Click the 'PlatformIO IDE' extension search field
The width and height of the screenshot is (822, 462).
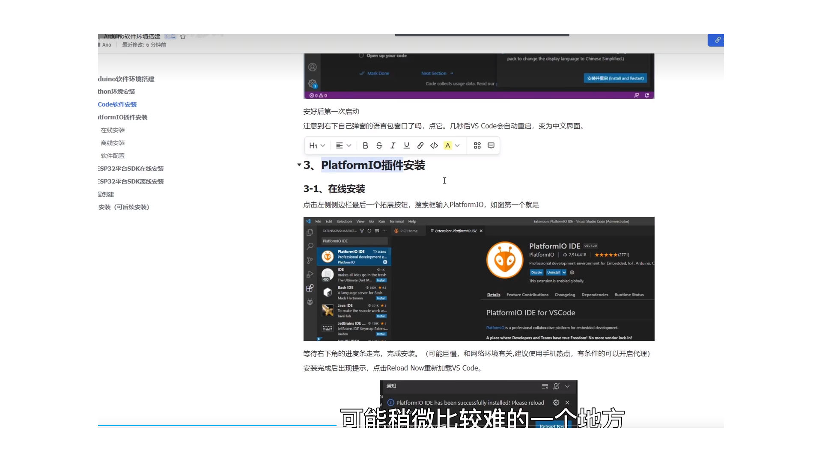(354, 241)
